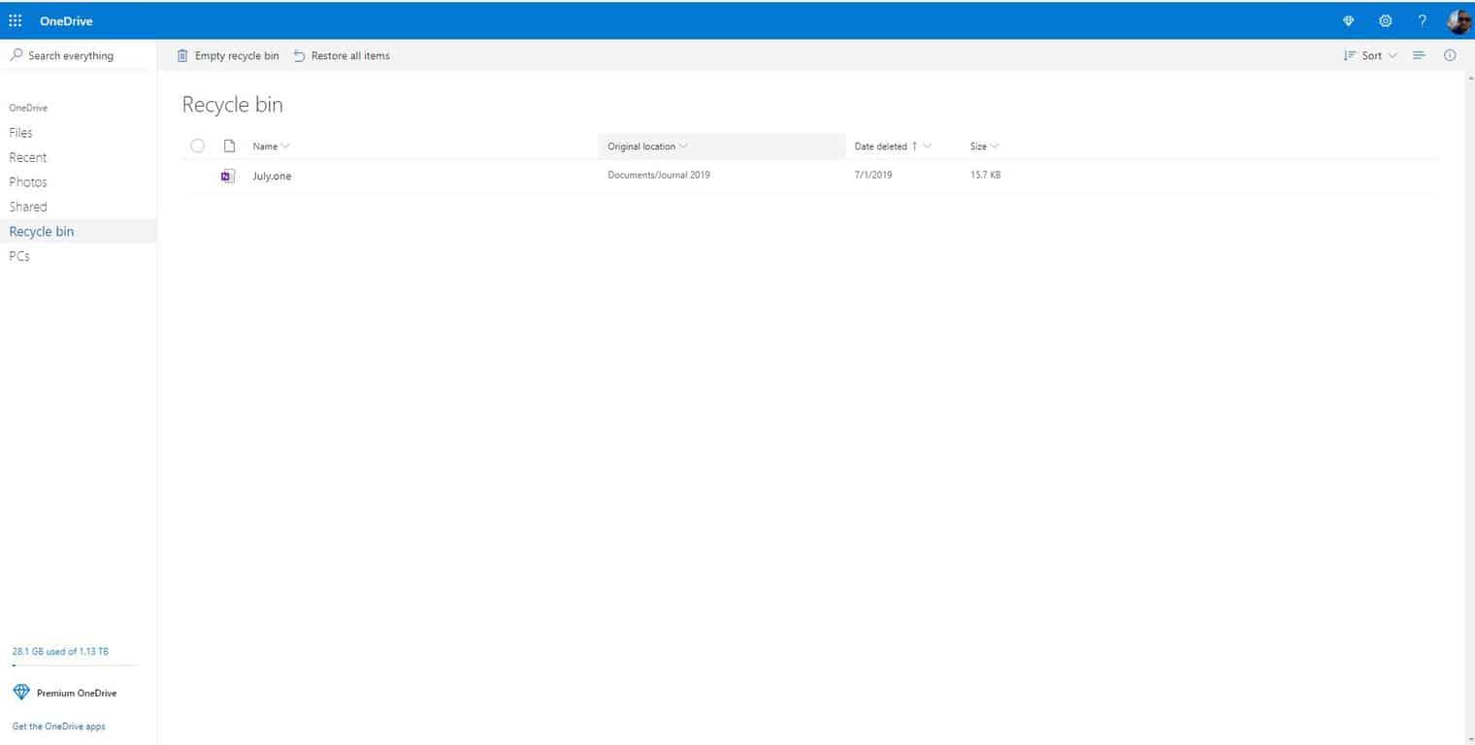Click the Premium diamond icon in header
This screenshot has height=745, width=1475.
pyautogui.click(x=1348, y=21)
